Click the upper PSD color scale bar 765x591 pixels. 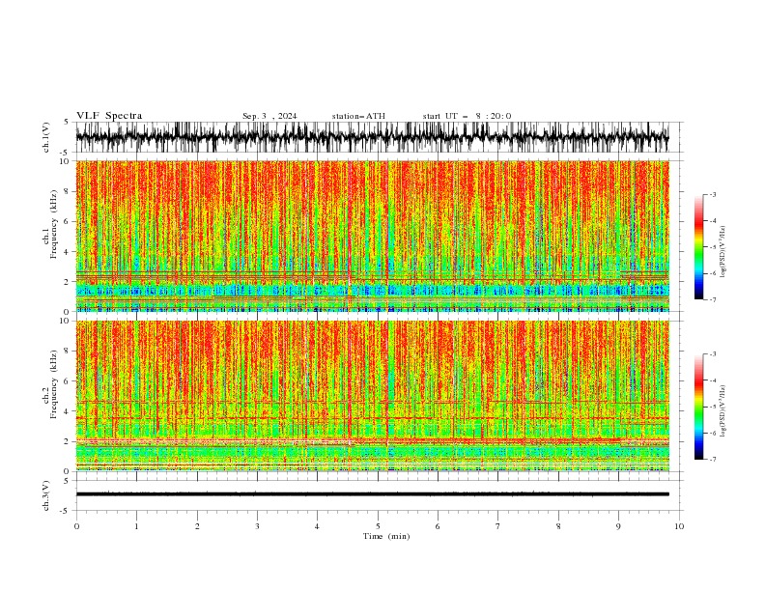[698, 247]
